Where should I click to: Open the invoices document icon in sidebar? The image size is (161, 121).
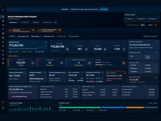[x=3, y=21]
